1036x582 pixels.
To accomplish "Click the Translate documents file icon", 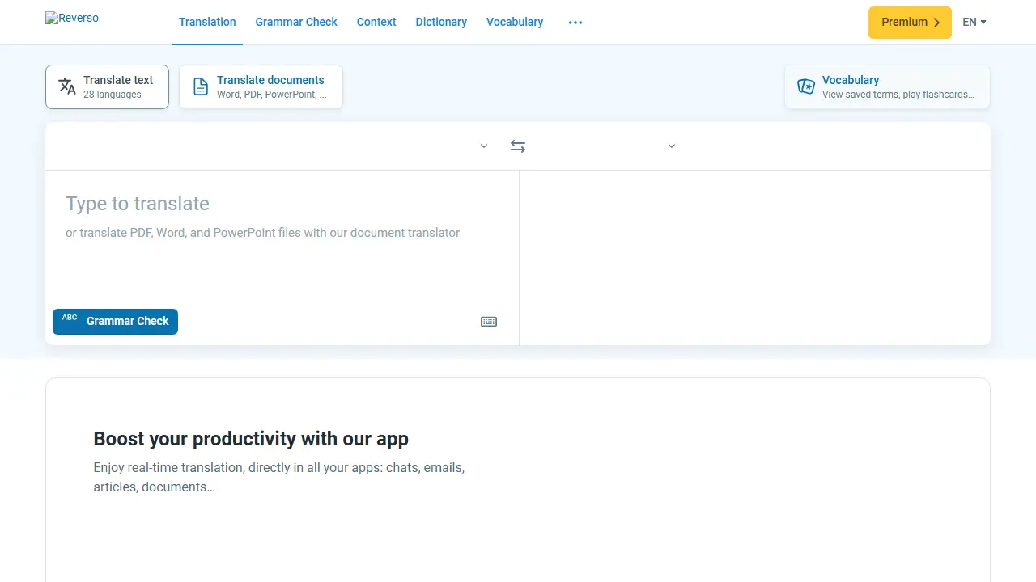I will [201, 86].
